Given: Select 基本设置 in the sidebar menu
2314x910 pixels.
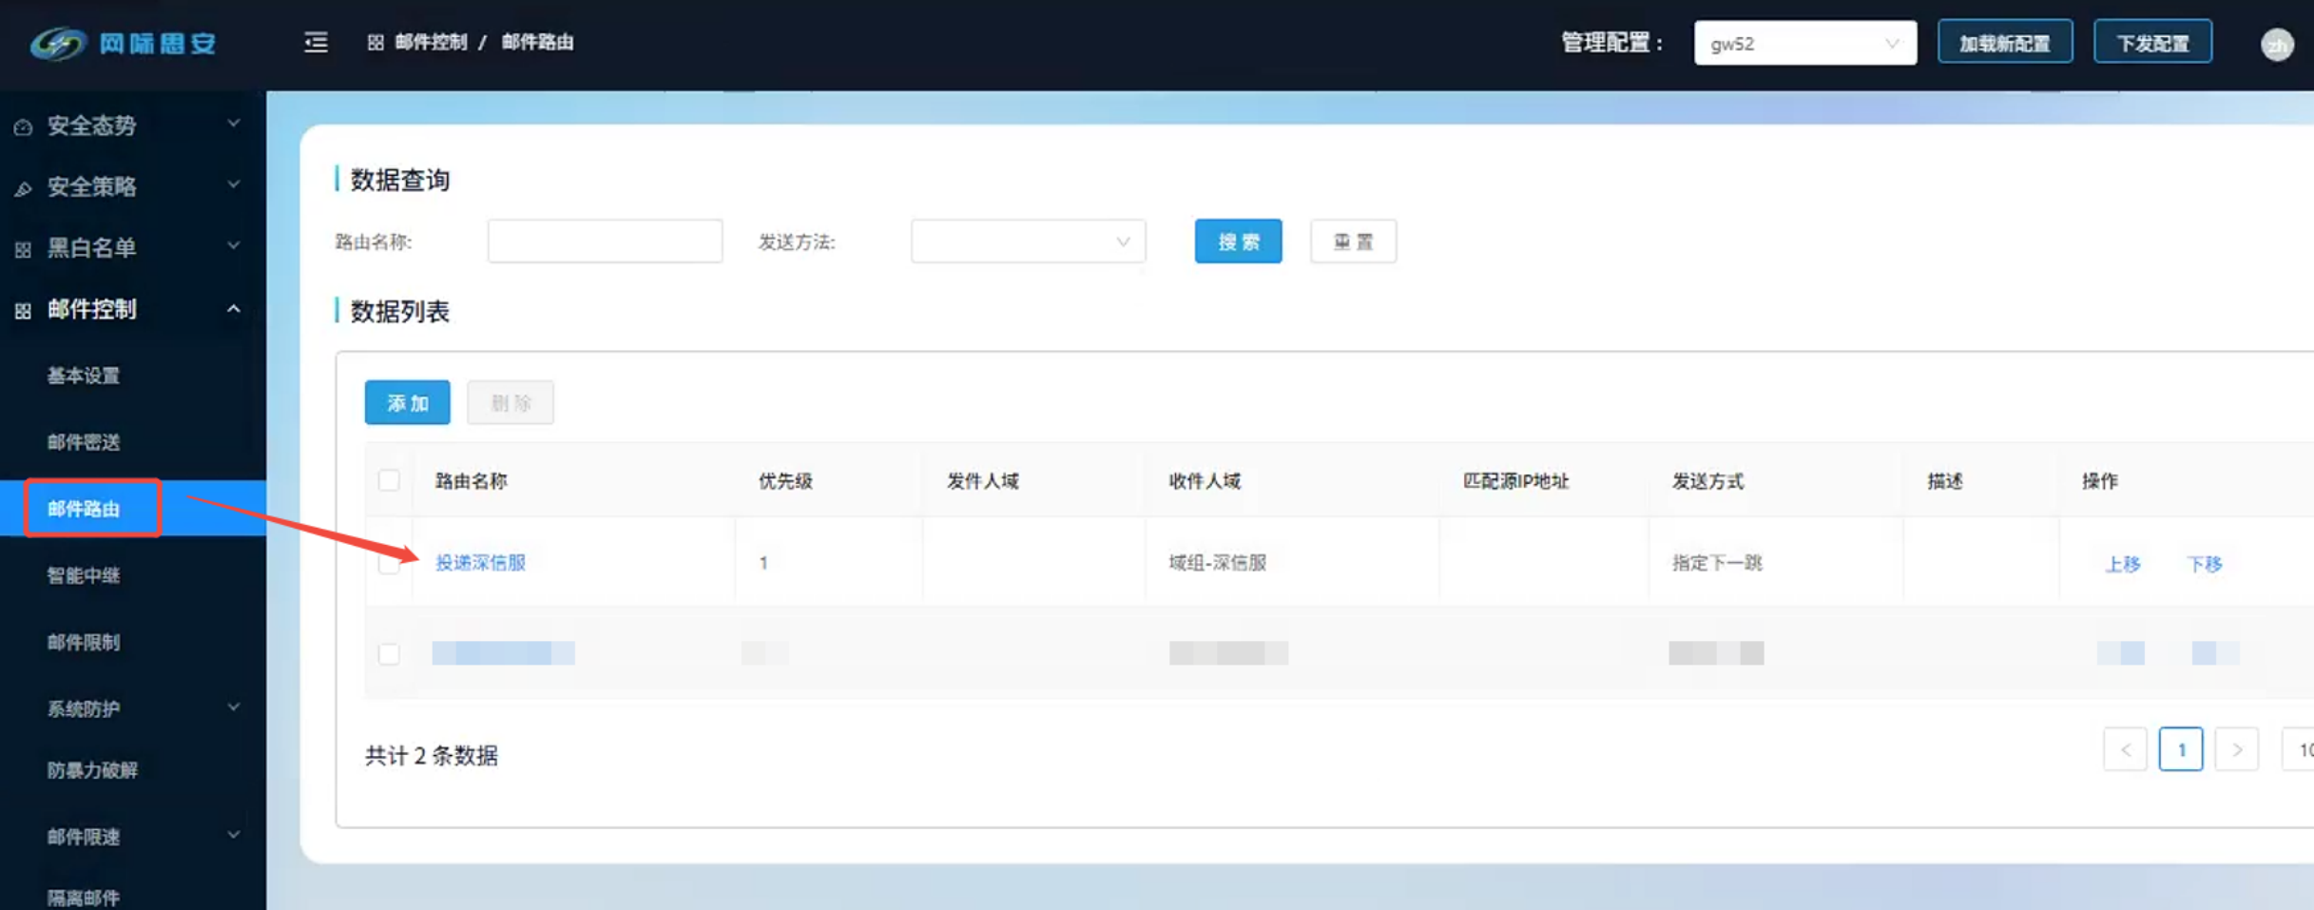Looking at the screenshot, I should [x=84, y=376].
